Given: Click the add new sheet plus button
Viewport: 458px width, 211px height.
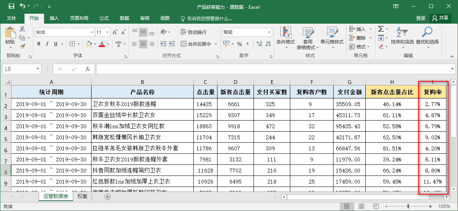Looking at the screenshot, I should [x=108, y=197].
